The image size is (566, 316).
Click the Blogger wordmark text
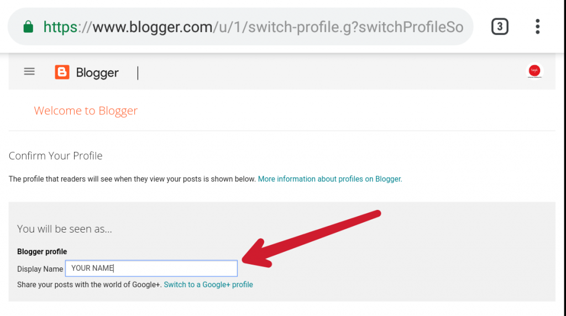(97, 73)
